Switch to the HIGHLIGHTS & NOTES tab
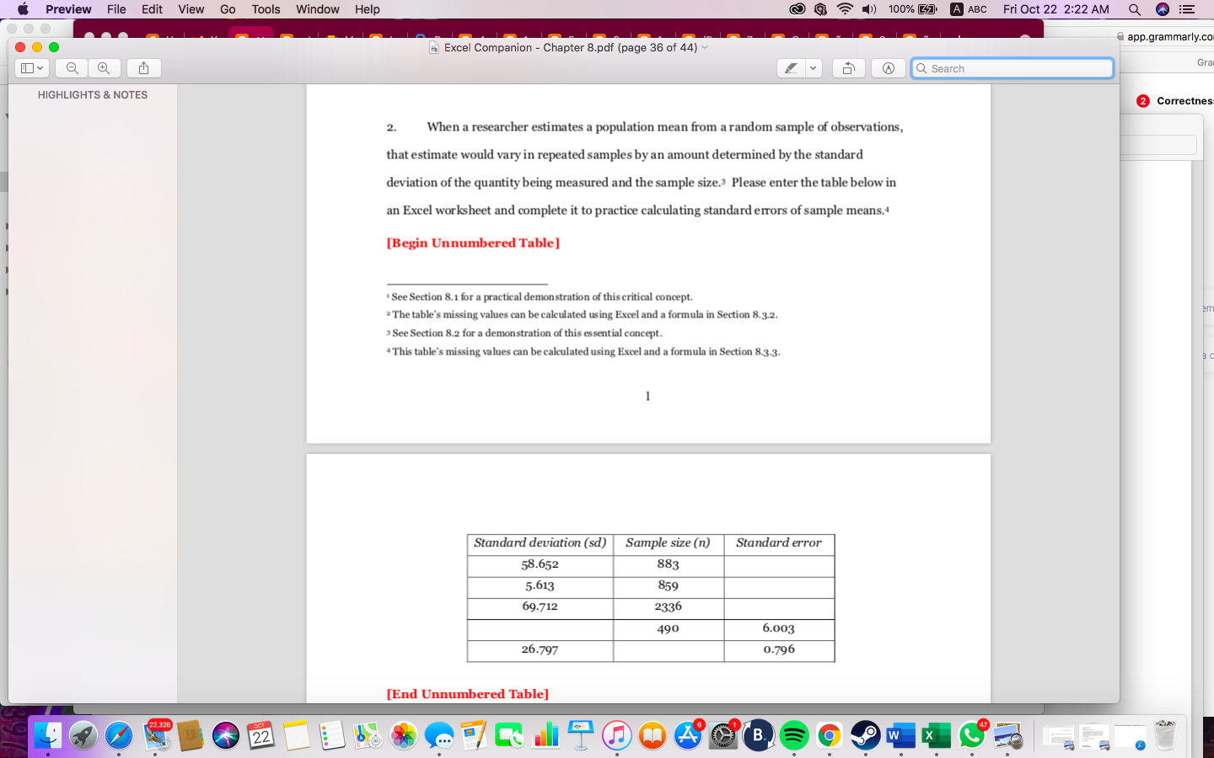 pos(91,94)
